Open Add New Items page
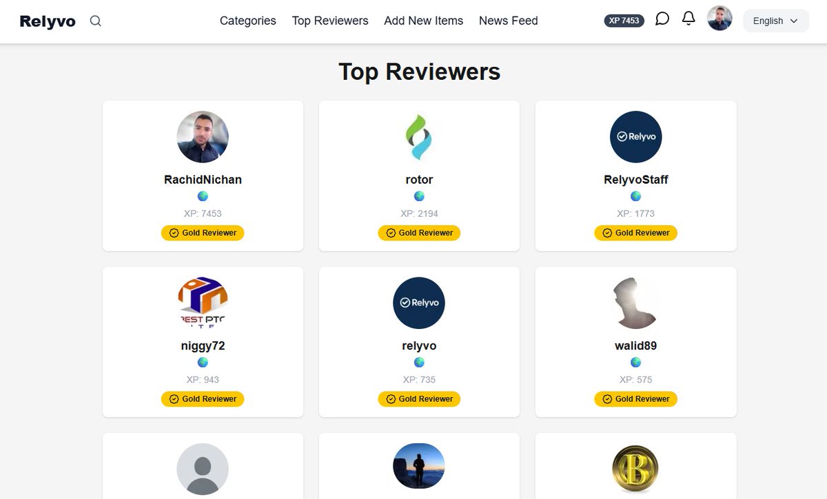This screenshot has width=827, height=499. [424, 21]
